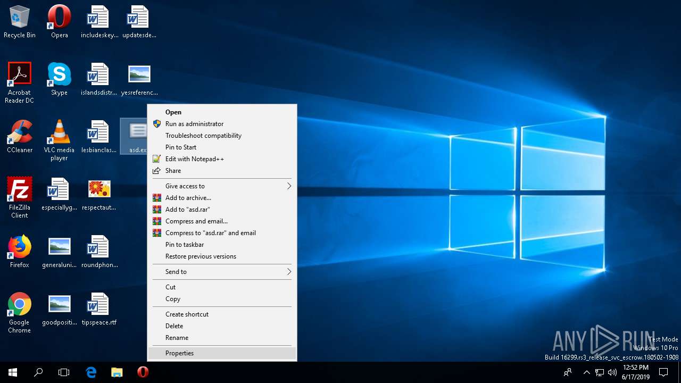Open Task View on the taskbar

pyautogui.click(x=64, y=372)
